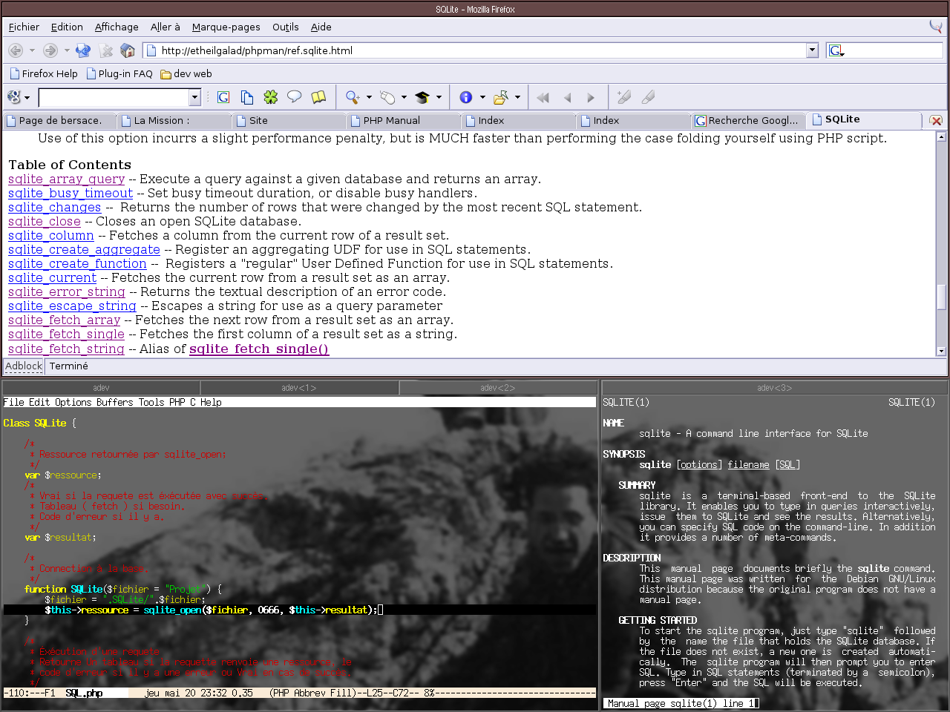Expand the Google toolbar search box dropdown
This screenshot has height=712, width=950.
194,97
